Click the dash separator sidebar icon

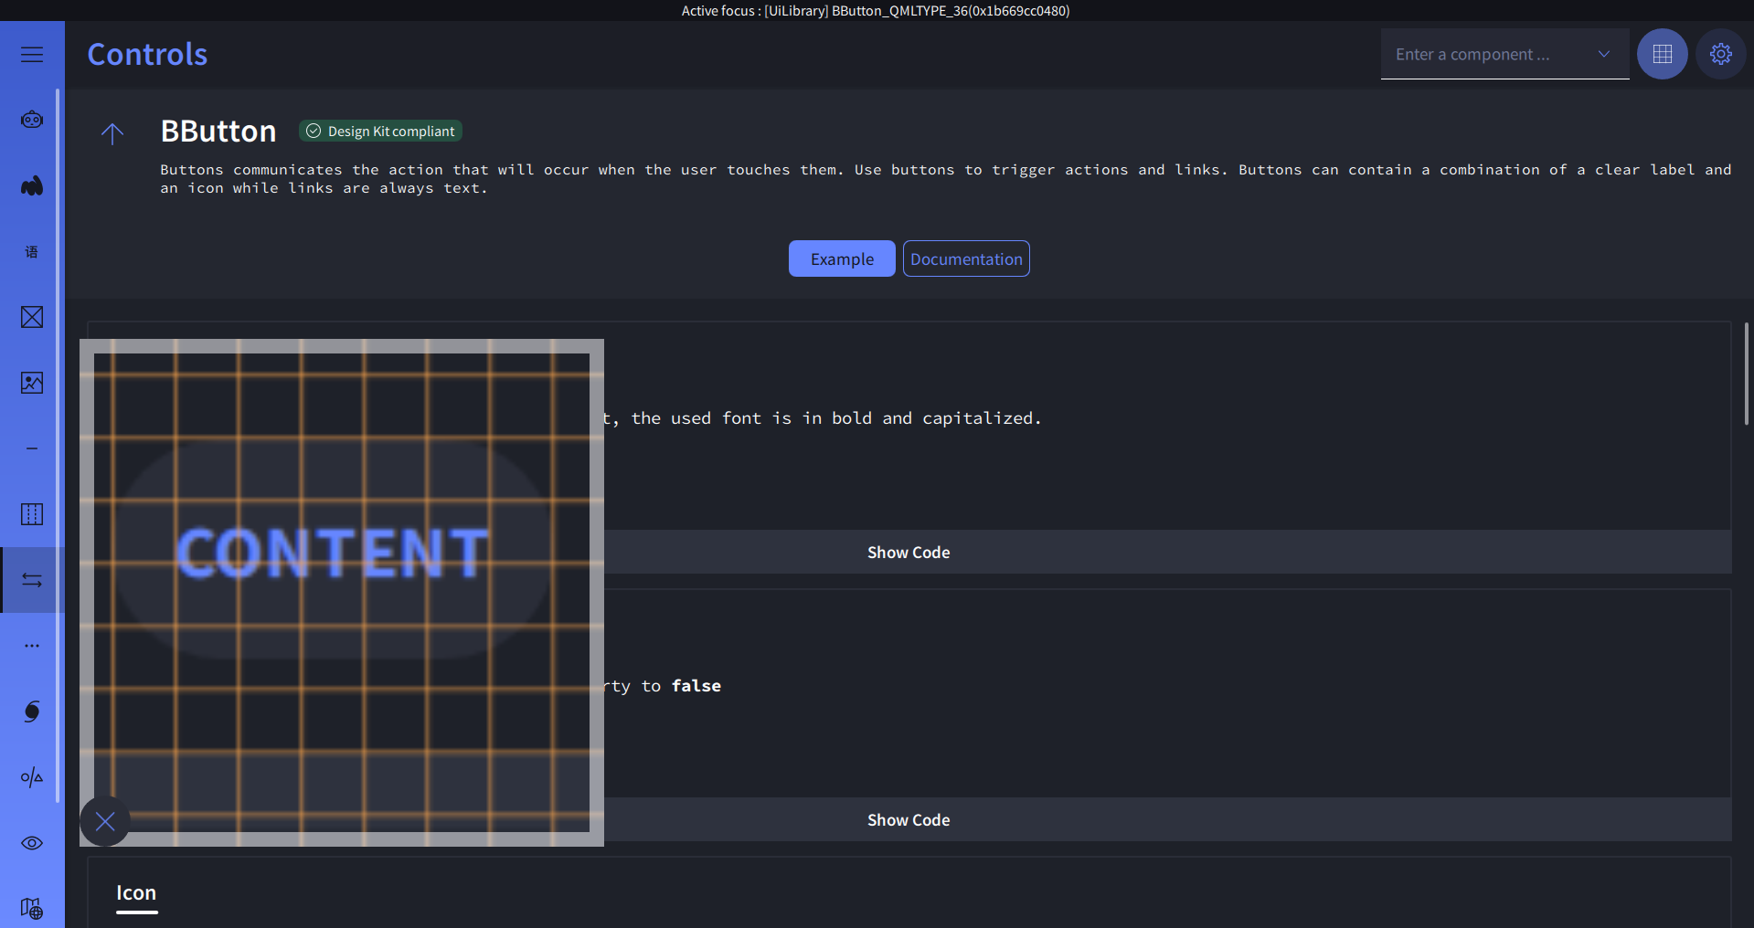point(32,448)
